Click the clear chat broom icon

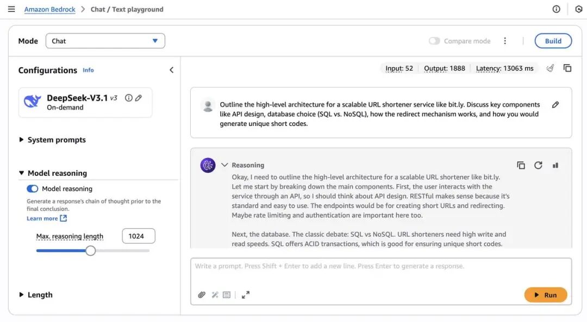[x=550, y=68]
